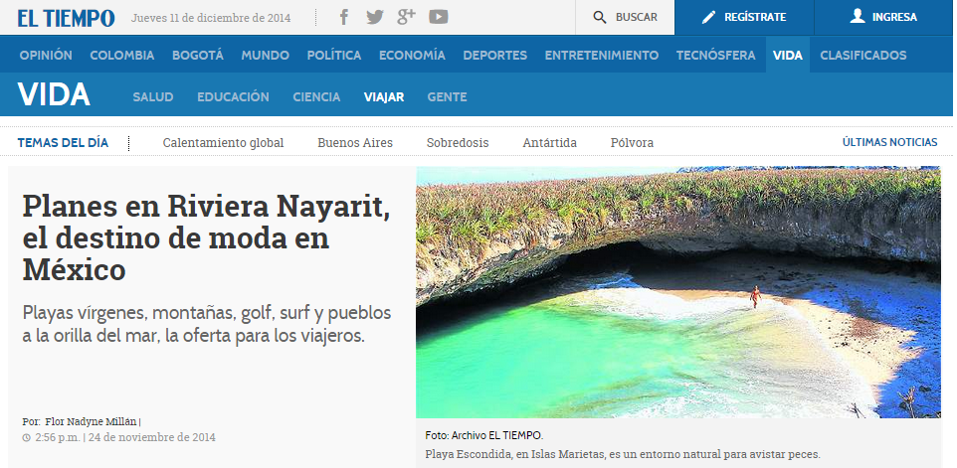The image size is (957, 468).
Task: Open the GENTE subsection
Action: 448,97
